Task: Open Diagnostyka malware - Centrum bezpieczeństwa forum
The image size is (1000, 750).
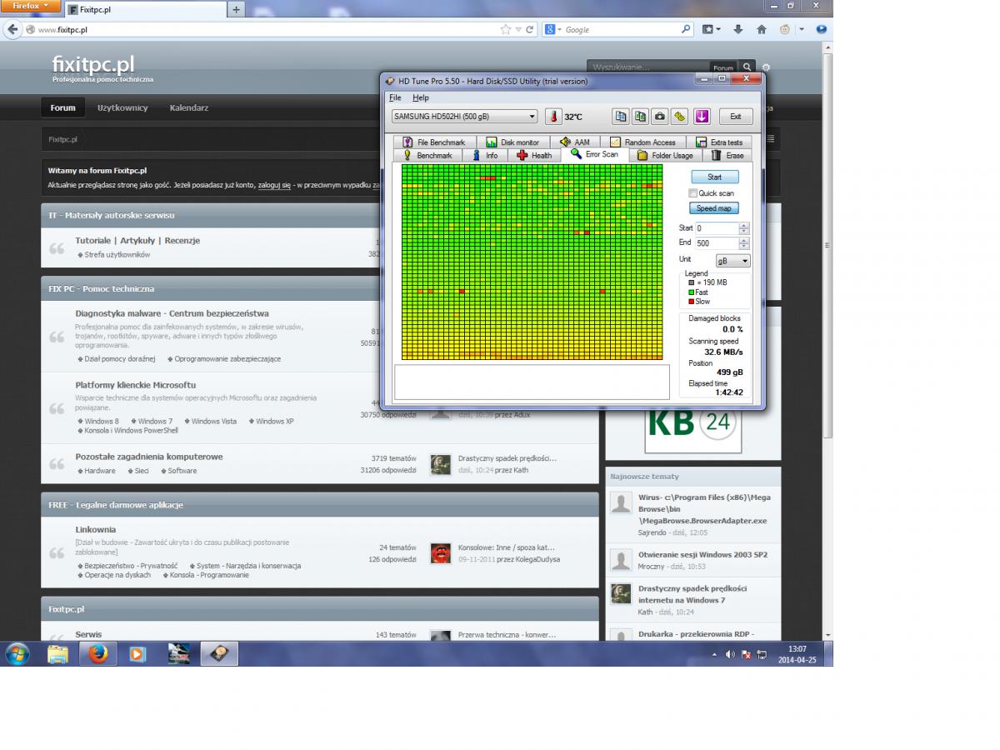Action: coord(172,313)
